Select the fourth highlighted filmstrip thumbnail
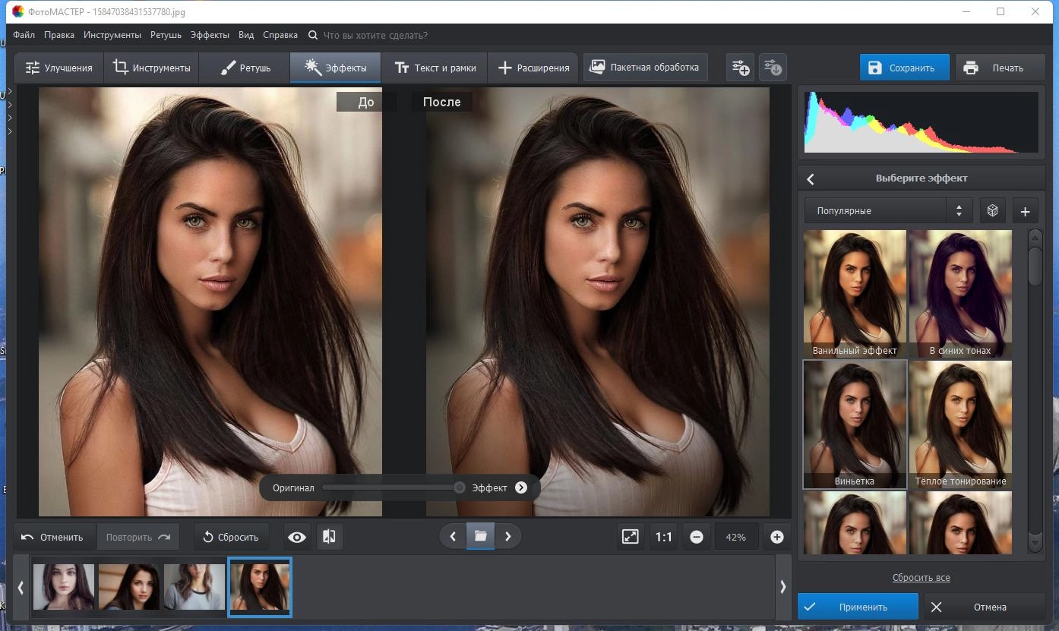 (260, 587)
